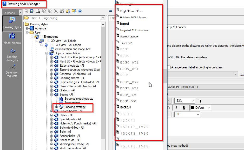Open the Labeling strategies panel

coord(12,55)
